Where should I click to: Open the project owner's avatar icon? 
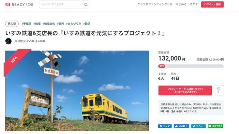[x=8, y=41]
